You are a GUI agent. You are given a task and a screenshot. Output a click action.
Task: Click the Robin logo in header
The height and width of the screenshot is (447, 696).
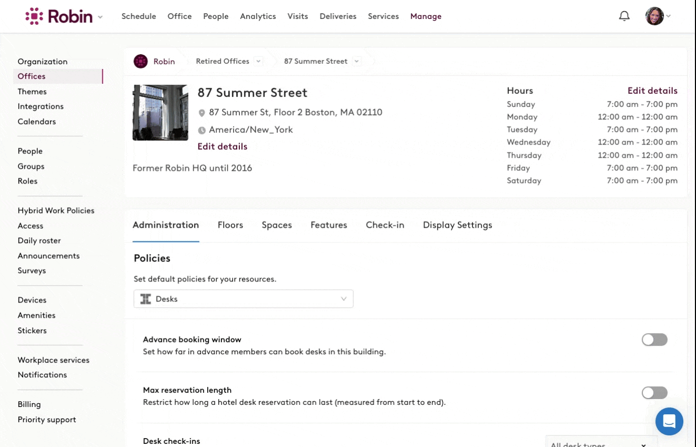pyautogui.click(x=59, y=16)
